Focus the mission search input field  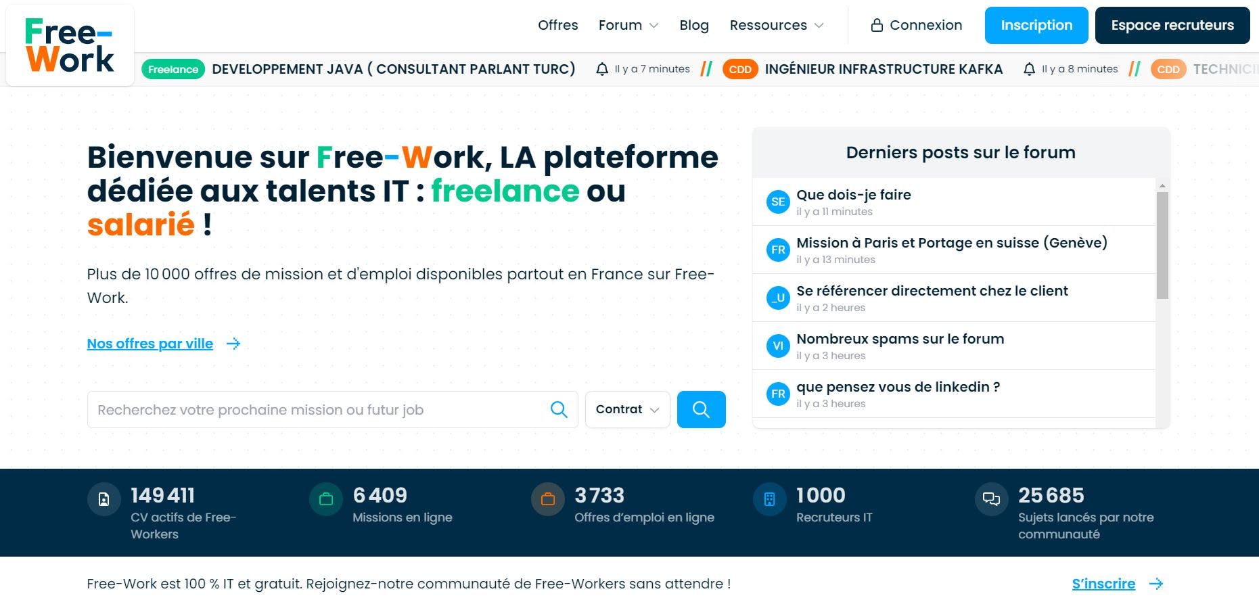coord(332,409)
